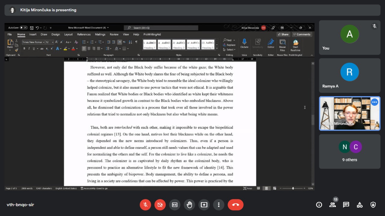Switch to the Review ribbon tab

[114, 35]
